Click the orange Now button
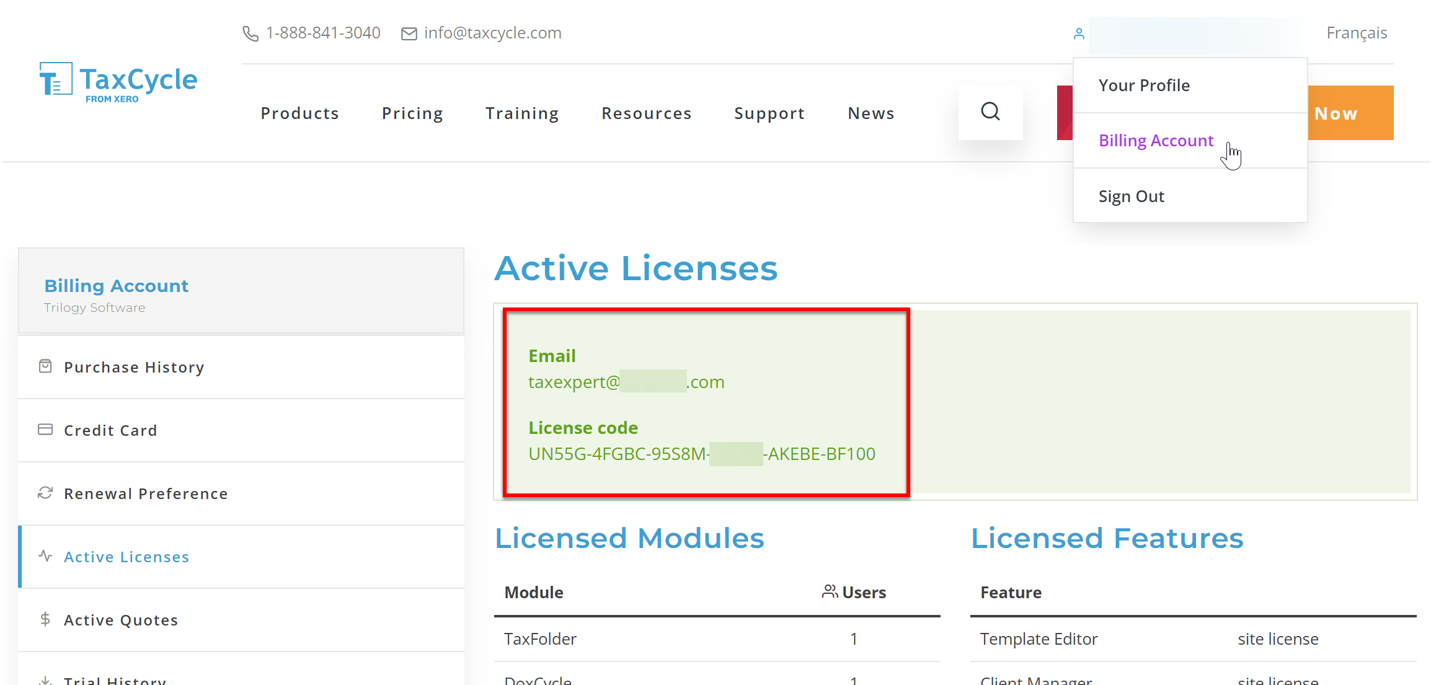The height and width of the screenshot is (685, 1431). coord(1350,113)
